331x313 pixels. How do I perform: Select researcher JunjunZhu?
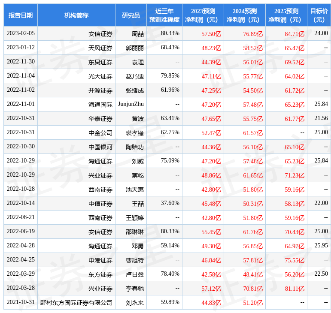coord(131,104)
